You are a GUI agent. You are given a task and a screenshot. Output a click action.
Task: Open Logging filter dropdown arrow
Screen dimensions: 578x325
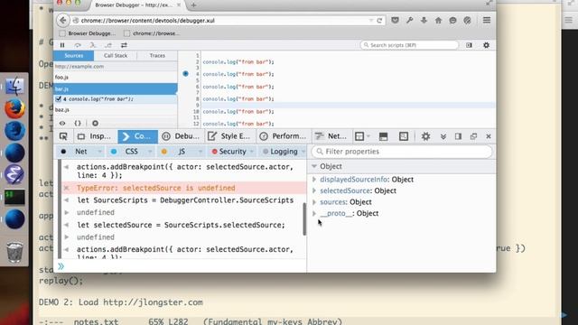pos(303,152)
